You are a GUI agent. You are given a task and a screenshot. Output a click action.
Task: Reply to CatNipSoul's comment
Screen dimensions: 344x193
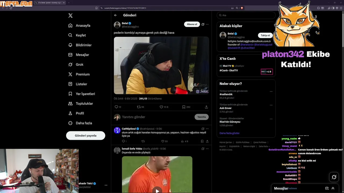point(123,141)
